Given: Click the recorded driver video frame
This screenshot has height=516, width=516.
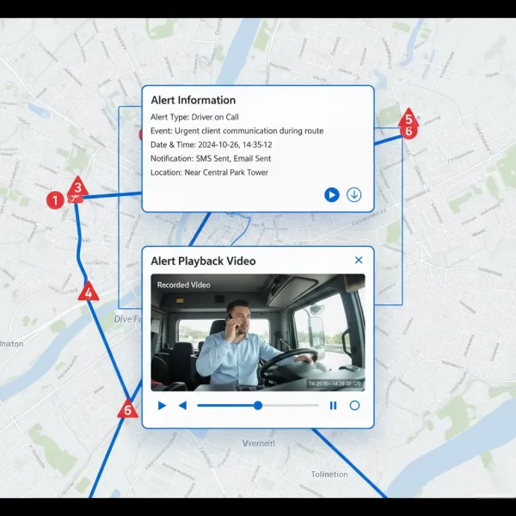Looking at the screenshot, I should tap(258, 331).
